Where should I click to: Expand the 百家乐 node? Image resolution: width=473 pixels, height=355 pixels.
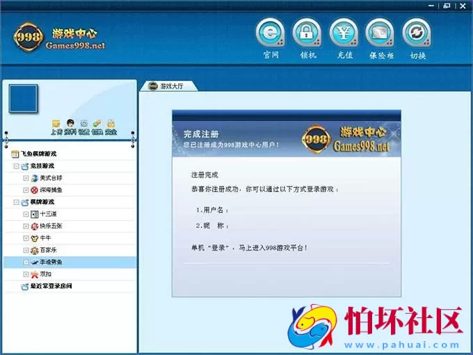[26, 251]
